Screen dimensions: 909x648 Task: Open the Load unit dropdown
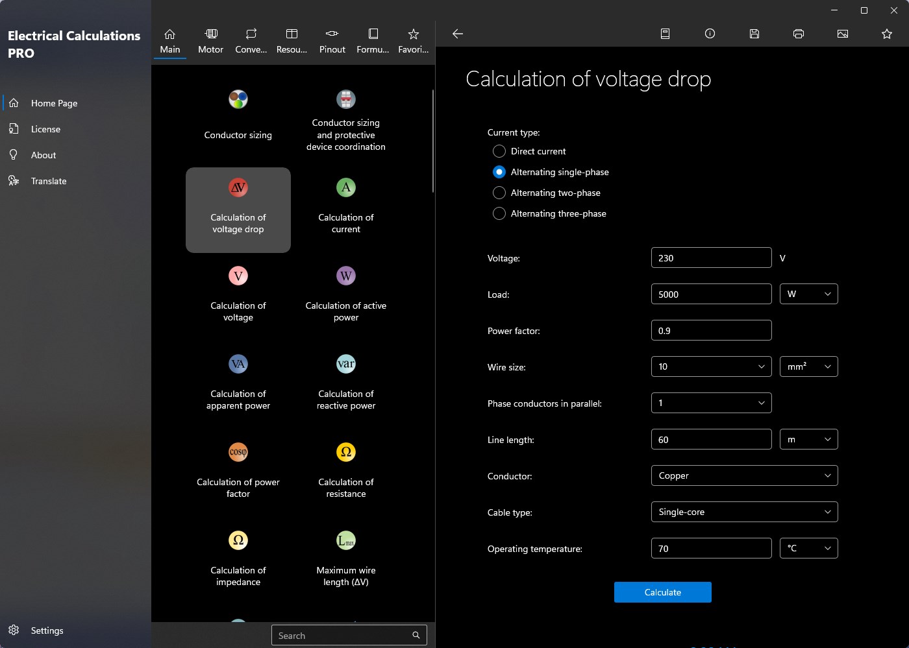click(x=809, y=294)
